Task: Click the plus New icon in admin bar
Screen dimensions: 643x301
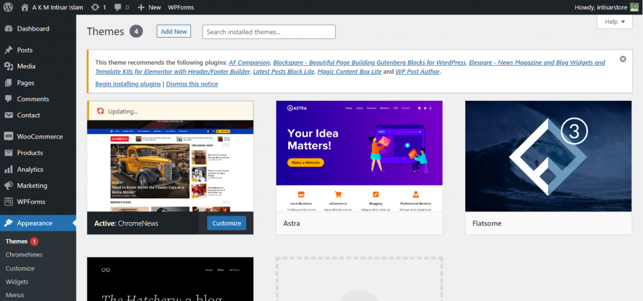Action: tap(141, 8)
